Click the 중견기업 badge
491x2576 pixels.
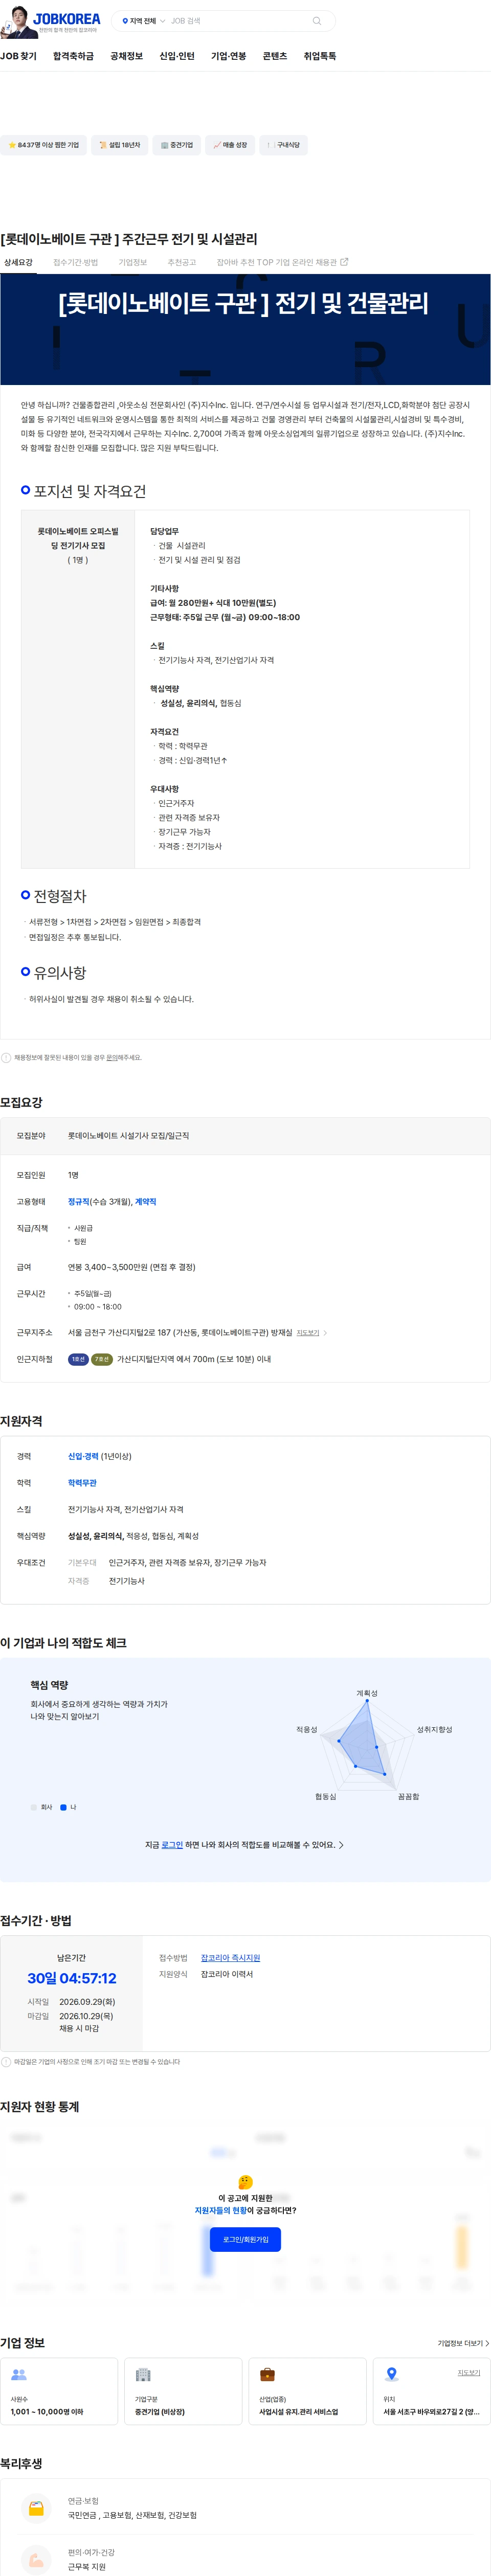point(176,145)
